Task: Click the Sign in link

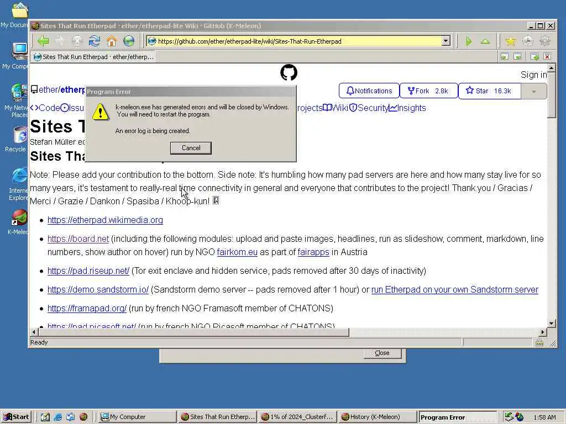Action: pos(533,75)
